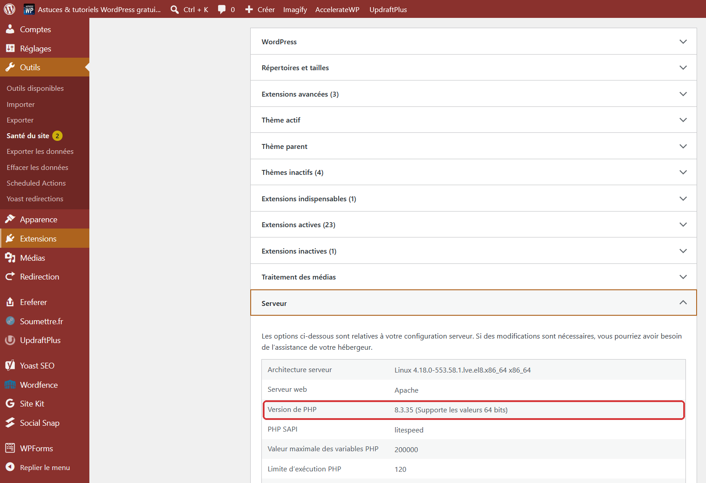This screenshot has height=483, width=706.
Task: Click the Réglages settings icon
Action: coord(10,48)
